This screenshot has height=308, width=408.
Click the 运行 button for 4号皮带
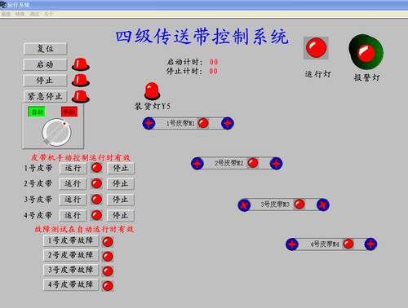coord(73,215)
